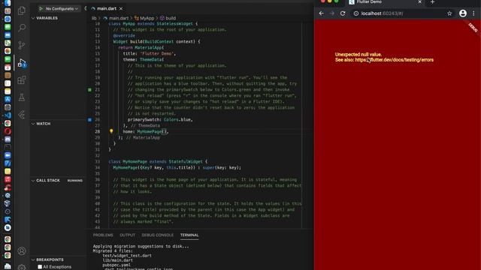
Task: Click the blue color marker at line 26
Action: point(89,120)
